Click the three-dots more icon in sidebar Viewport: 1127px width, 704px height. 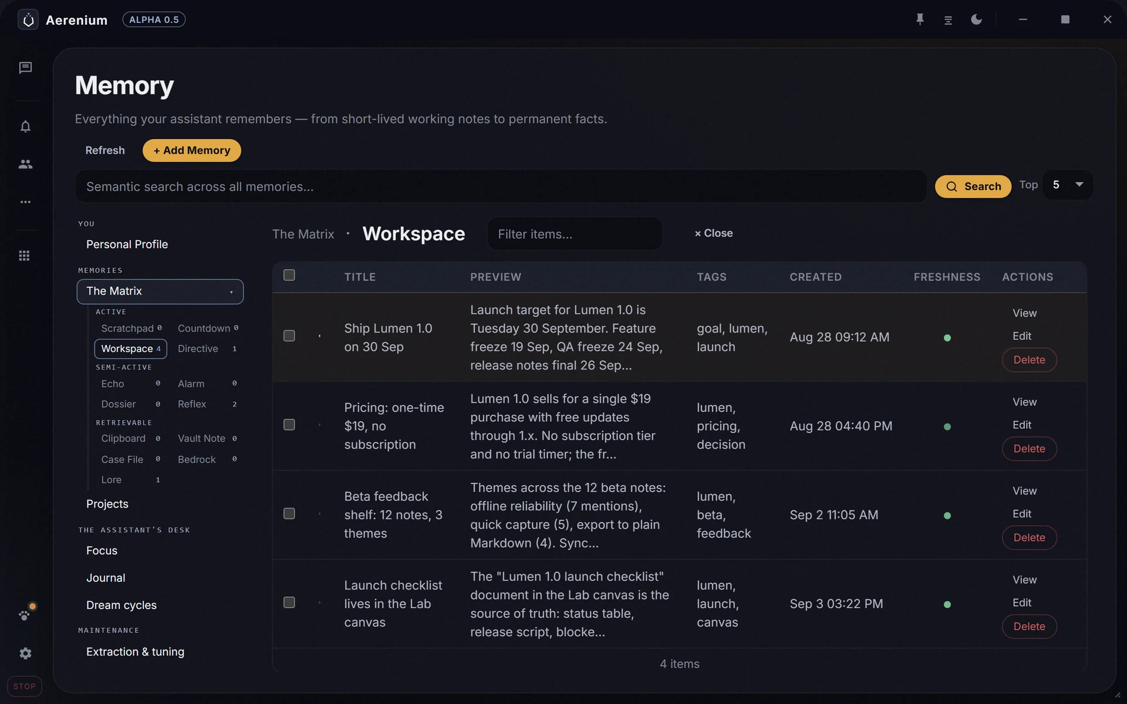click(x=25, y=202)
